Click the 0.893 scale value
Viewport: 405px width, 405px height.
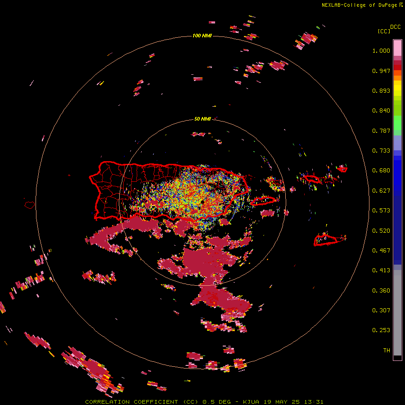pos(381,90)
